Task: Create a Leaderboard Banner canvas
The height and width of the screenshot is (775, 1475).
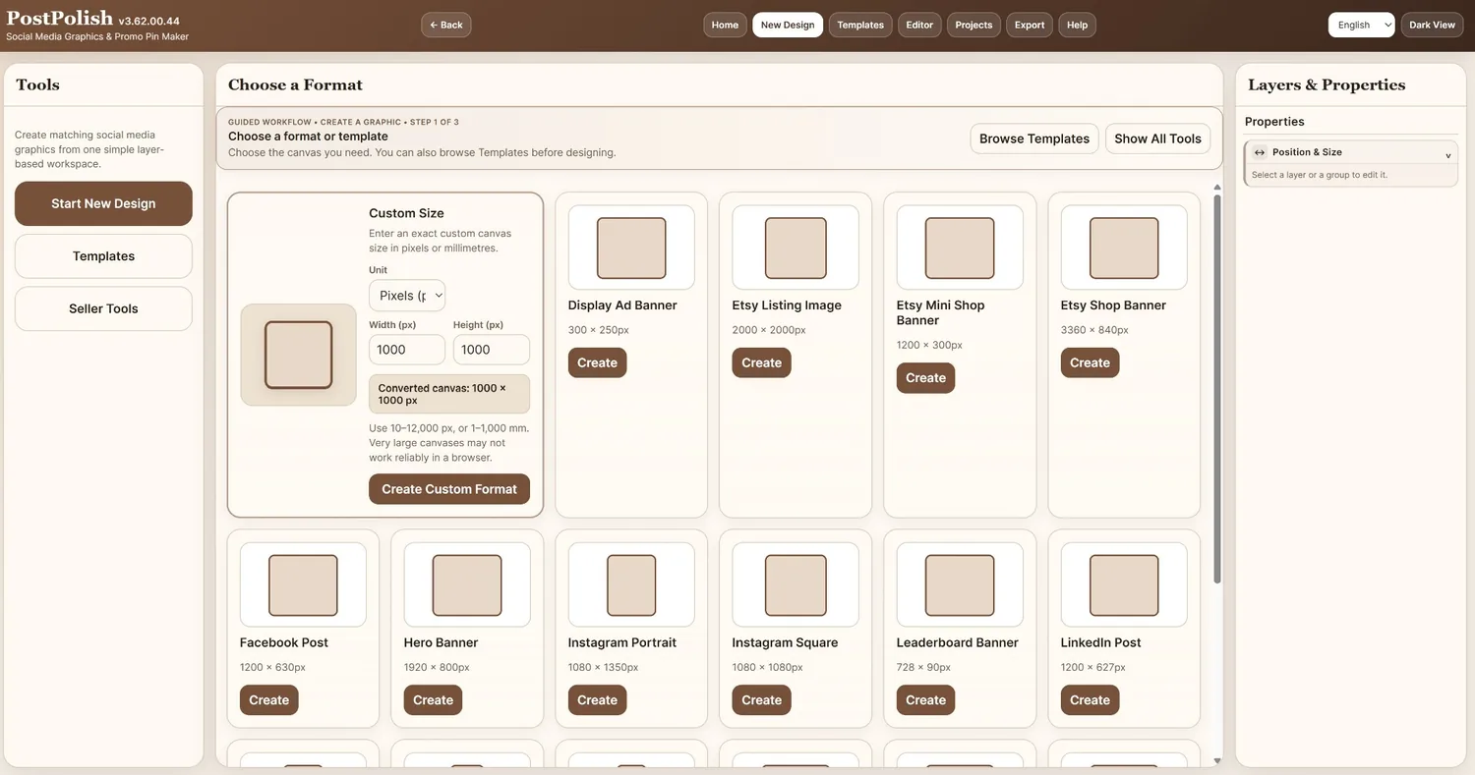Action: 925,700
